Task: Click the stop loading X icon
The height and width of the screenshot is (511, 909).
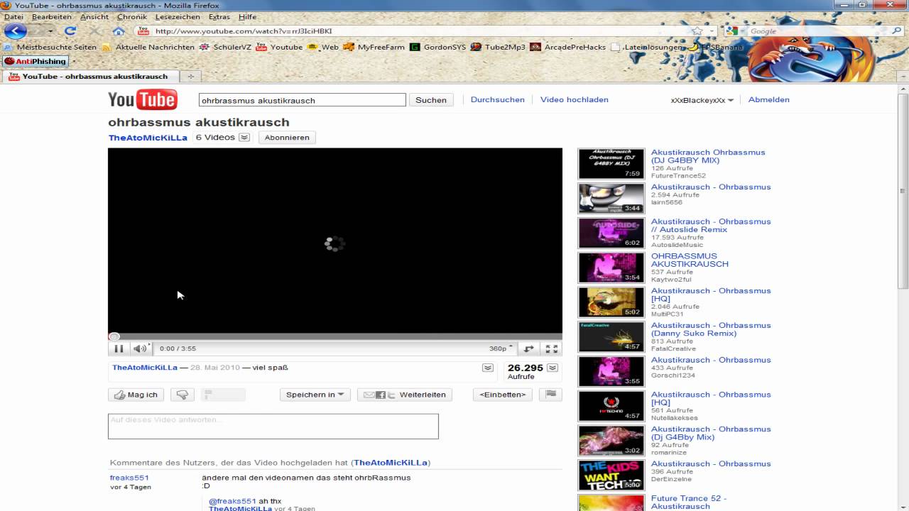Action: point(94,31)
